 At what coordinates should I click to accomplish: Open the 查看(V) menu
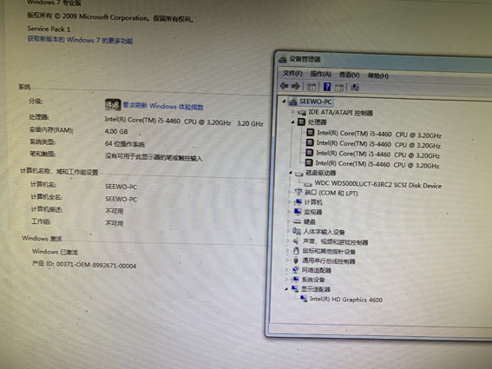click(x=349, y=75)
